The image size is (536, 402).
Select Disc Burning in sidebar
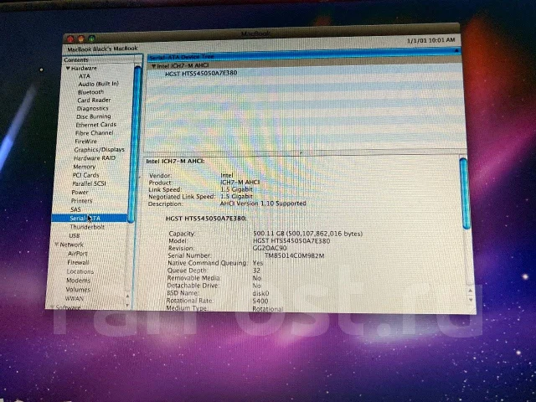click(x=93, y=116)
